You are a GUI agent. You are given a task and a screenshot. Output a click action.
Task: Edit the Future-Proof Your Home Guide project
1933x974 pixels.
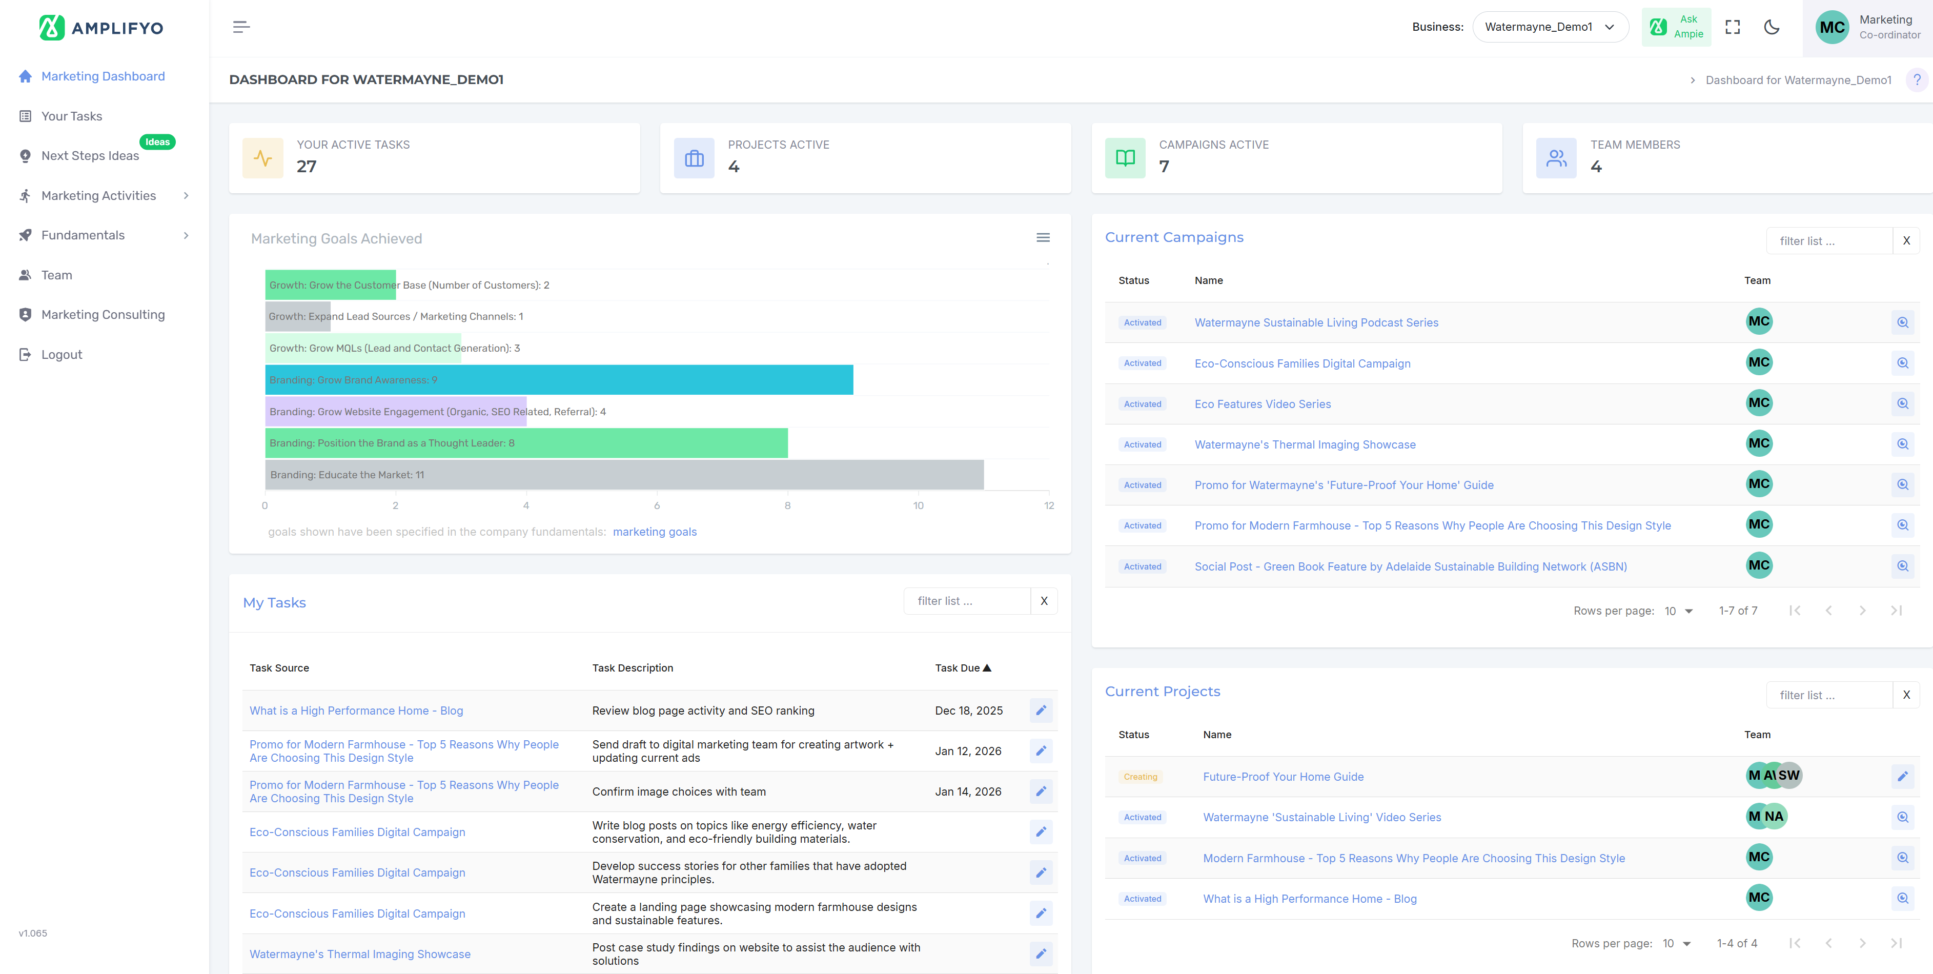(x=1902, y=777)
